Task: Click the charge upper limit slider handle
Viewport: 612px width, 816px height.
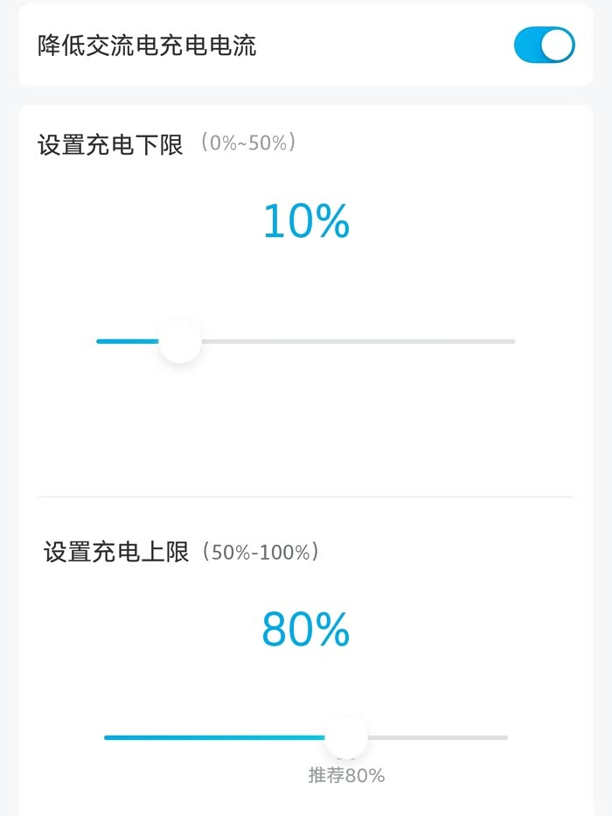Action: coord(347,737)
